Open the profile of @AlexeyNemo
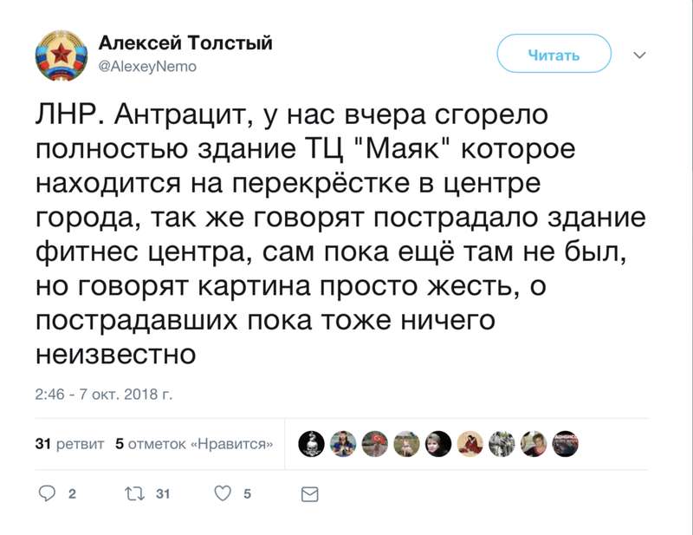The image size is (693, 535). pyautogui.click(x=147, y=62)
